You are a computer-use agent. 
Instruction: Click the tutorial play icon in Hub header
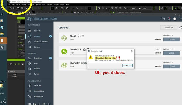click(163, 19)
